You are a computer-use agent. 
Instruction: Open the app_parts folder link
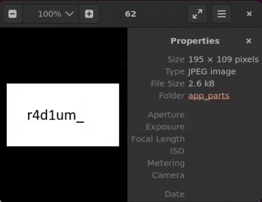coord(209,96)
